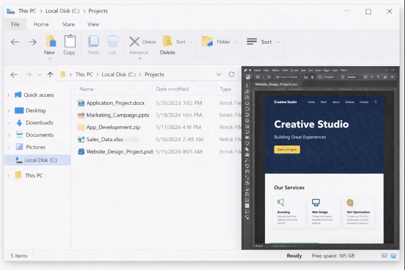Screen dimensions: 405x270
Task: Click the Copy clipboard icon
Action: [70, 42]
